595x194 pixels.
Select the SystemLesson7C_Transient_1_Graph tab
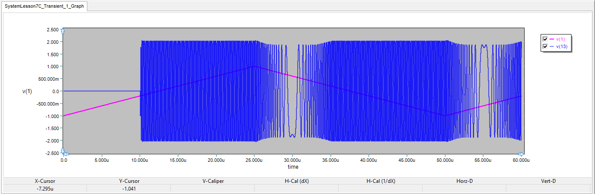point(44,7)
